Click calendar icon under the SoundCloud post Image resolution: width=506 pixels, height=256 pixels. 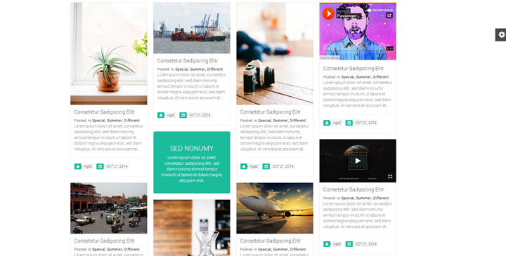349,123
